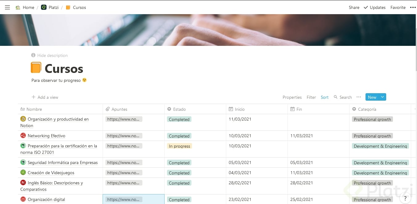Open the Sort menu
417x204 pixels.
pos(325,97)
